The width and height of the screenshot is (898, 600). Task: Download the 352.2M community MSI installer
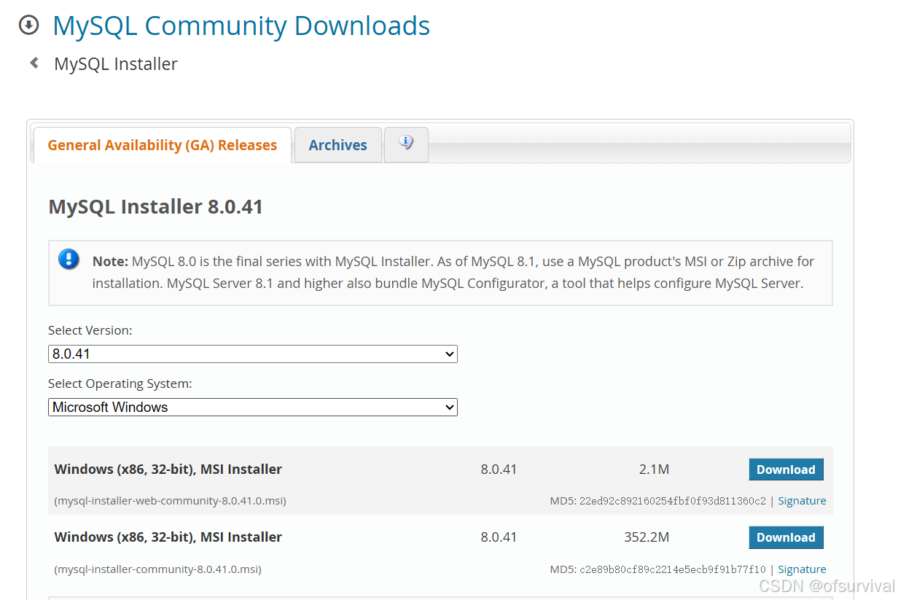pos(786,537)
